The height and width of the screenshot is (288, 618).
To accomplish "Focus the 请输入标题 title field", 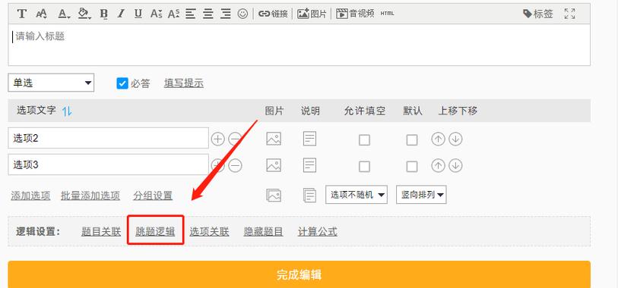I will click(299, 45).
